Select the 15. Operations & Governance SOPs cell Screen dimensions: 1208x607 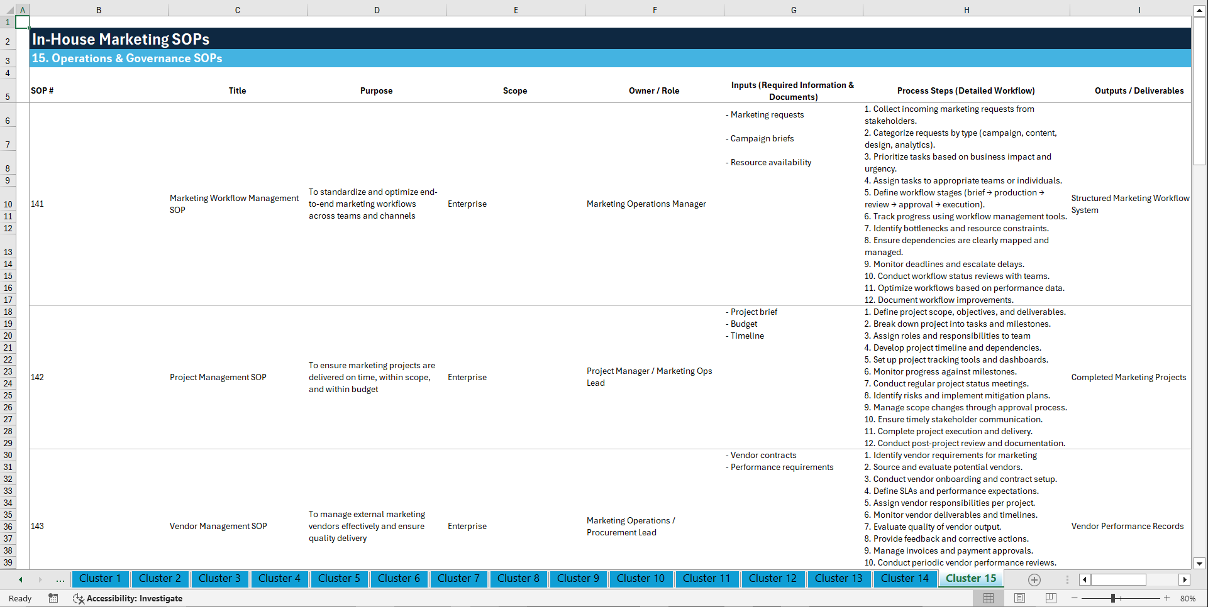pyautogui.click(x=127, y=58)
